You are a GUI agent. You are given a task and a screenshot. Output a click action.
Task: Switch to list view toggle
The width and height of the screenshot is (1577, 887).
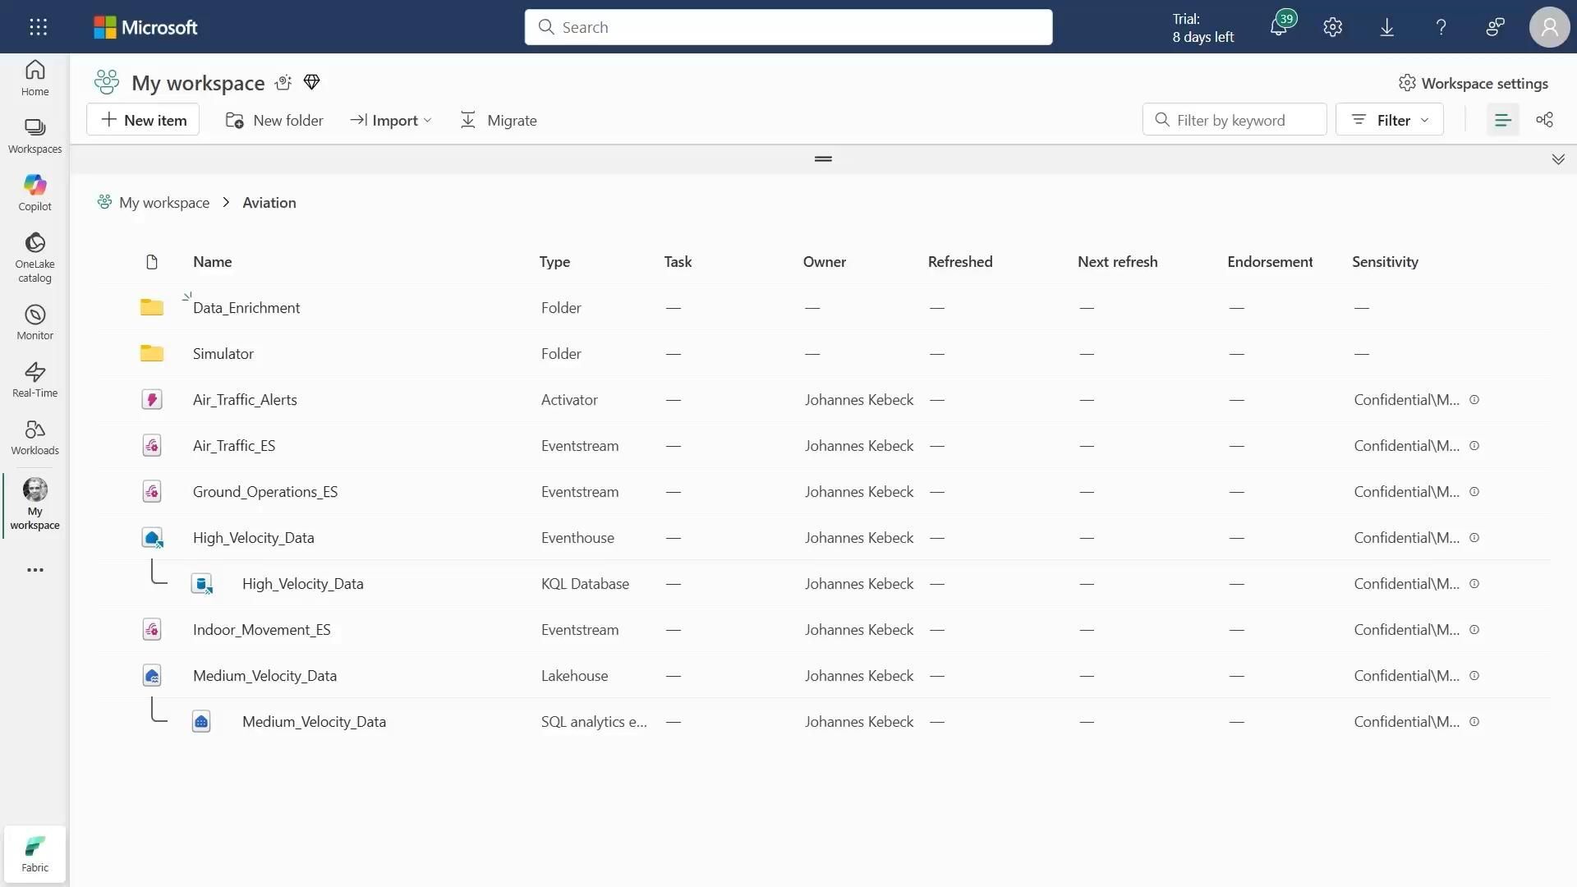(1502, 120)
